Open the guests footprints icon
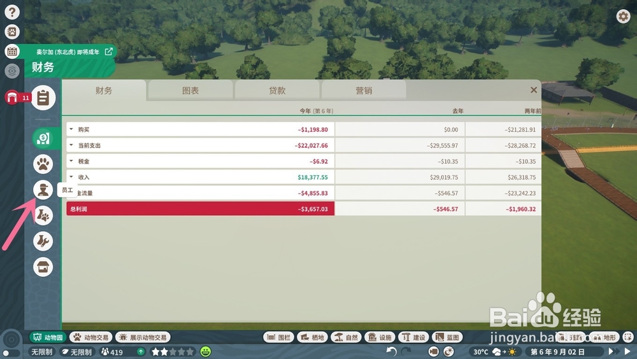Viewport: 637px width, 359px height. pyautogui.click(x=43, y=215)
